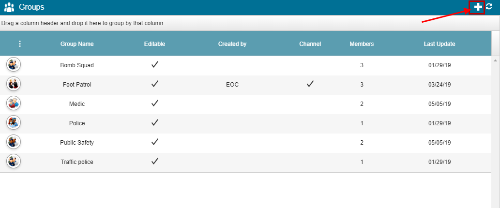Click the scrollbar up arrow

coord(496,60)
